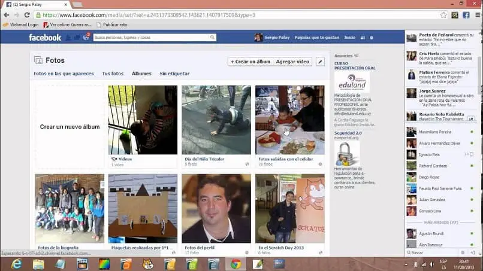This screenshot has width=483, height=271.
Task: Switch to the Tus fotos tab
Action: (x=113, y=74)
